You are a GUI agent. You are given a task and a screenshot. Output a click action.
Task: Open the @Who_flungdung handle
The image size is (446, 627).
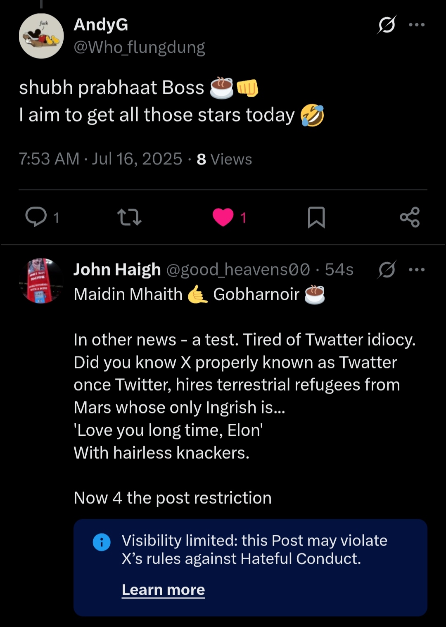pyautogui.click(x=139, y=47)
